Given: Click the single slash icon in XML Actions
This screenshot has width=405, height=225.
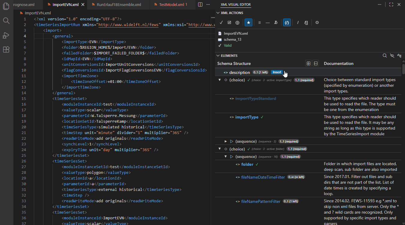Looking at the screenshot, I should tap(298, 22).
